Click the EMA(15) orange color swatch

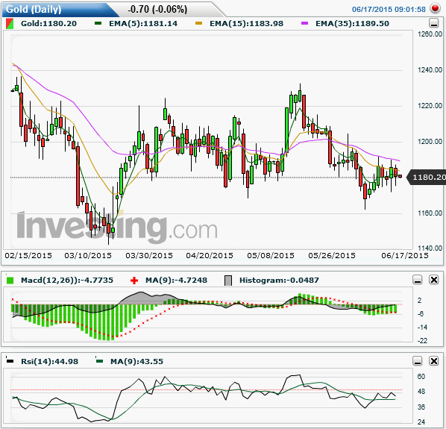click(x=199, y=23)
